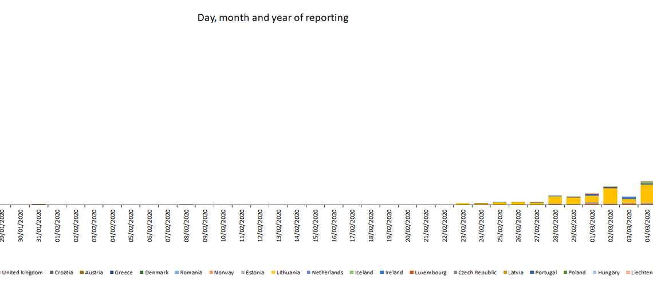The height and width of the screenshot is (300, 653).
Task: Select the 'Czech Republic' legend entry text
Action: click(477, 273)
